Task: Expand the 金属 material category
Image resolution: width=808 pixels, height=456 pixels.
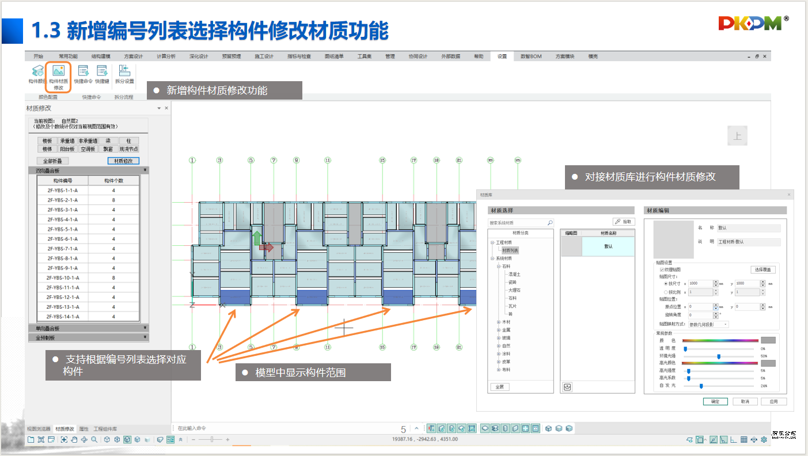Action: coord(499,330)
